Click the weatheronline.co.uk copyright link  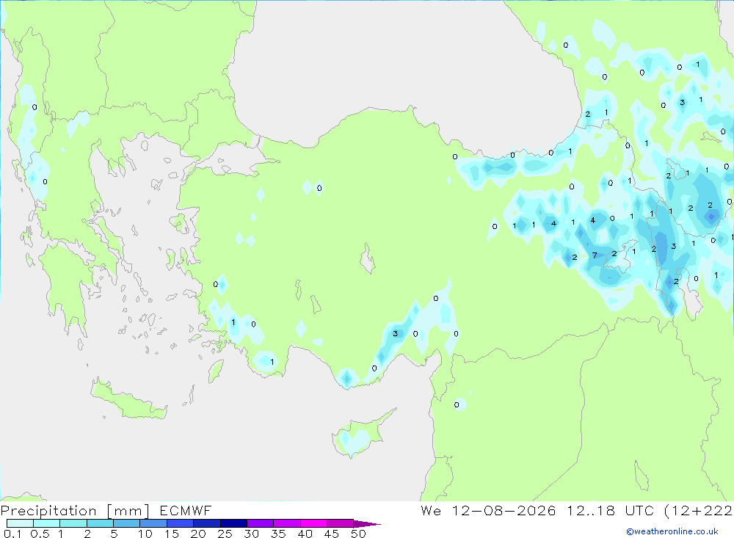(672, 531)
